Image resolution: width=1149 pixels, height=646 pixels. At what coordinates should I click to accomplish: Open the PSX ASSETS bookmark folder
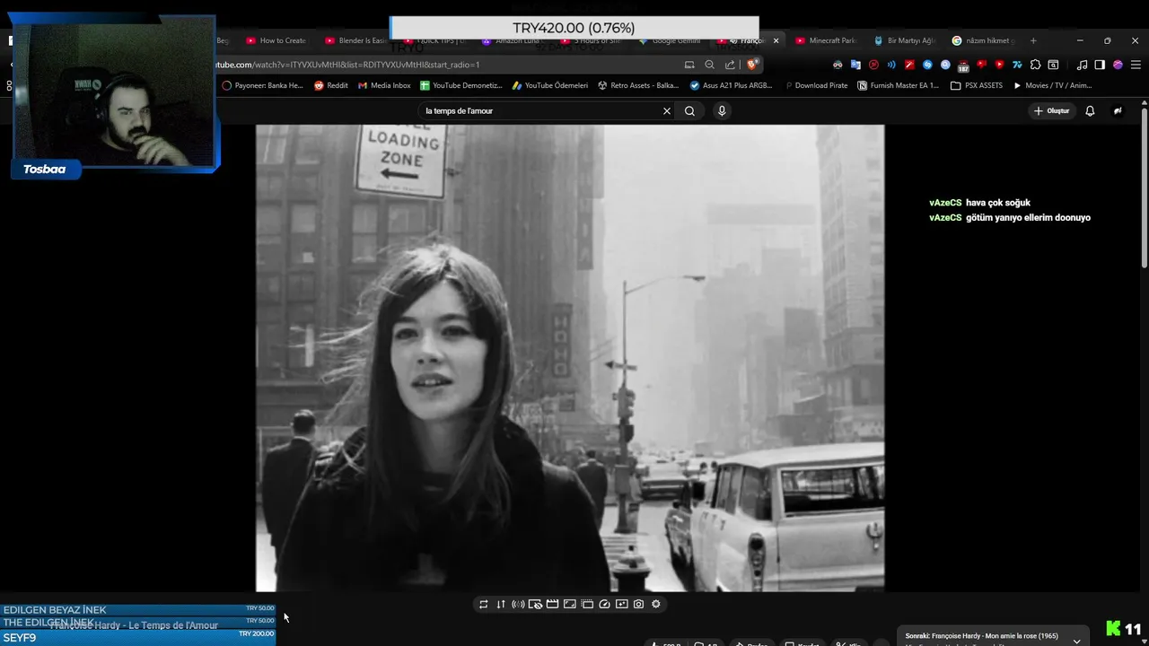977,85
